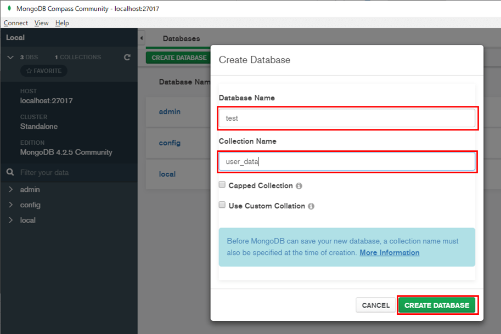Expand the local database tree item
Image resolution: width=501 pixels, height=334 pixels.
[x=10, y=220]
